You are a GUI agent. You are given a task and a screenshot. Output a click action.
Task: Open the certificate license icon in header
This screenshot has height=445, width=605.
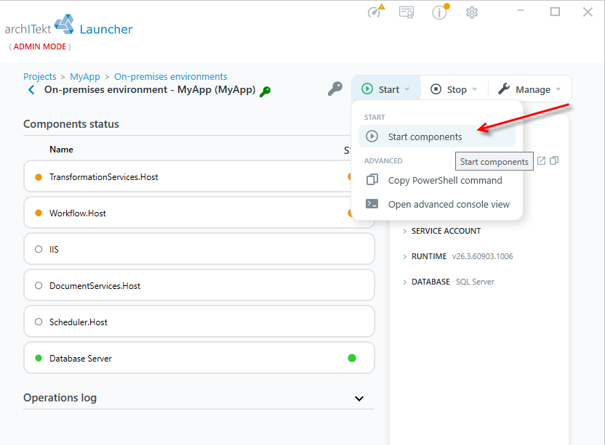click(x=406, y=12)
